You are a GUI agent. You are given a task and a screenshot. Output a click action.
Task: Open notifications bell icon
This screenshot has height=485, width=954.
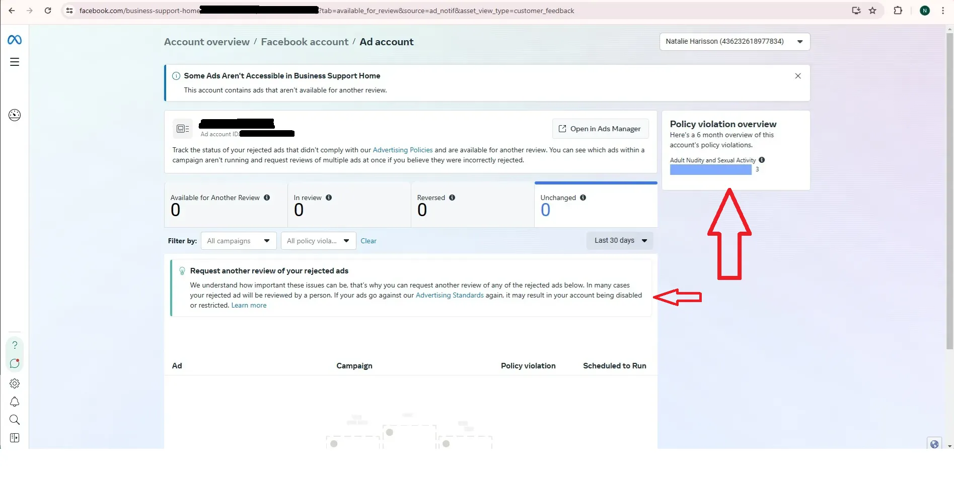click(x=15, y=402)
